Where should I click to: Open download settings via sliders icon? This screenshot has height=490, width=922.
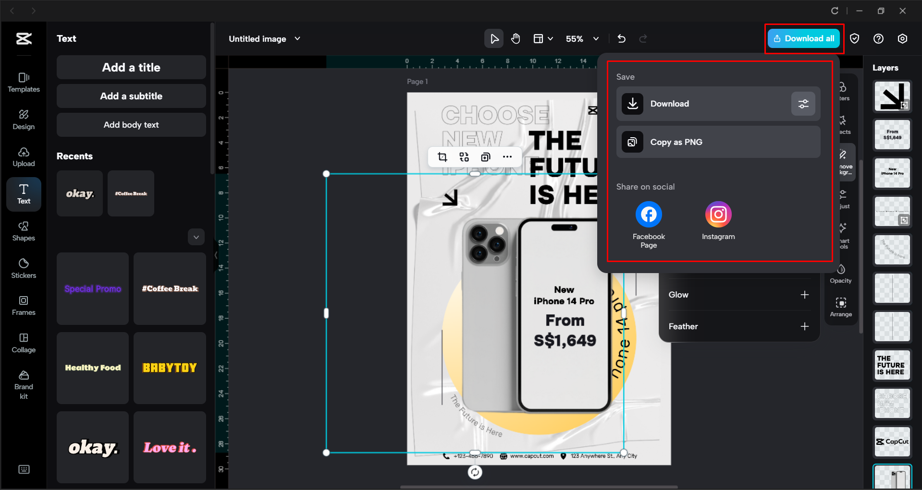coord(803,104)
